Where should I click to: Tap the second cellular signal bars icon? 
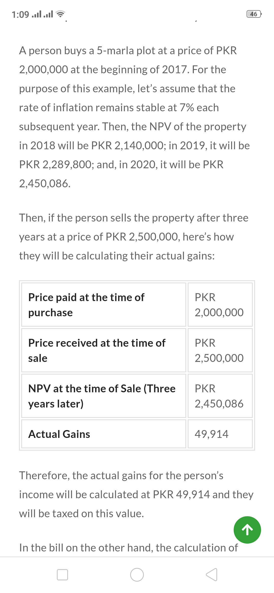click(x=48, y=14)
